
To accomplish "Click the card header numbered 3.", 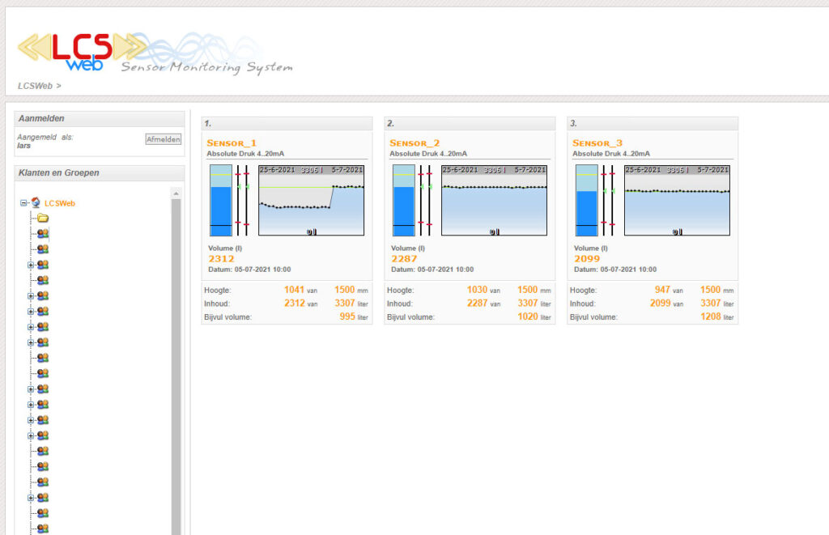I will (x=653, y=123).
